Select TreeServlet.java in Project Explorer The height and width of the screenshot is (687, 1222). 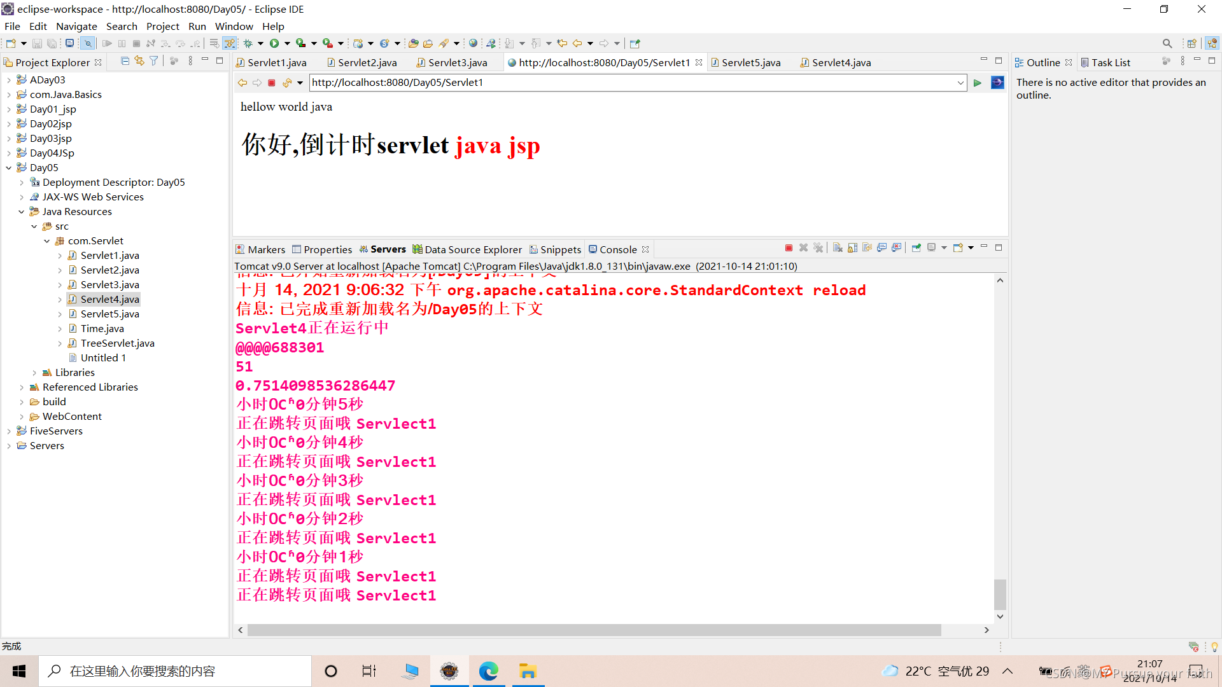tap(117, 343)
